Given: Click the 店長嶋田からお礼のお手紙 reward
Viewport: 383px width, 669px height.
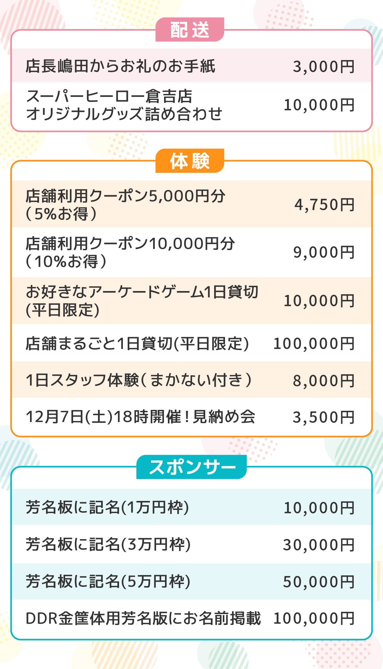Looking at the screenshot, I should (120, 66).
